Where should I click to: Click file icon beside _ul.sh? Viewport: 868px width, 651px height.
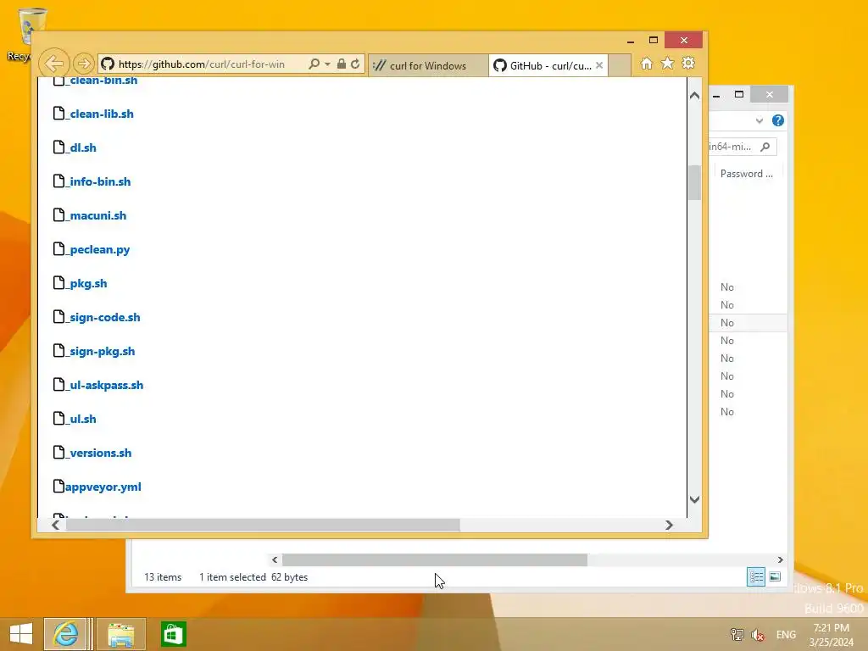58,418
